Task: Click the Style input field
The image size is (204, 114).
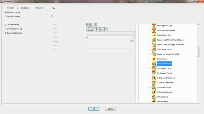Action: click(110, 33)
